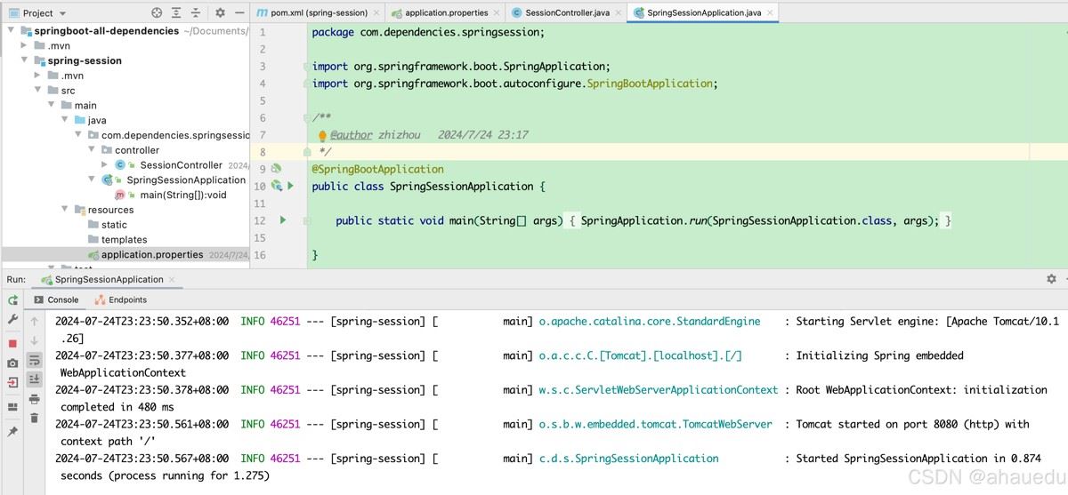Image resolution: width=1068 pixels, height=495 pixels.
Task: Collapse the resources folder
Action: tap(65, 210)
